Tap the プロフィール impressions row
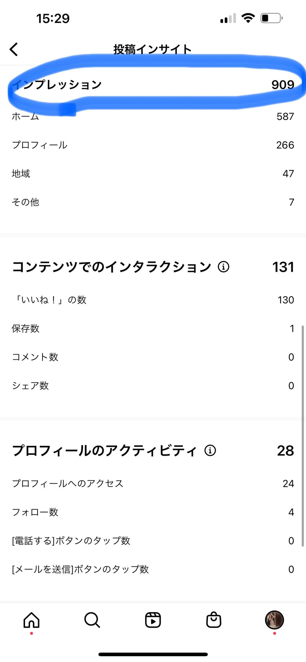This screenshot has height=662, width=306. click(153, 145)
